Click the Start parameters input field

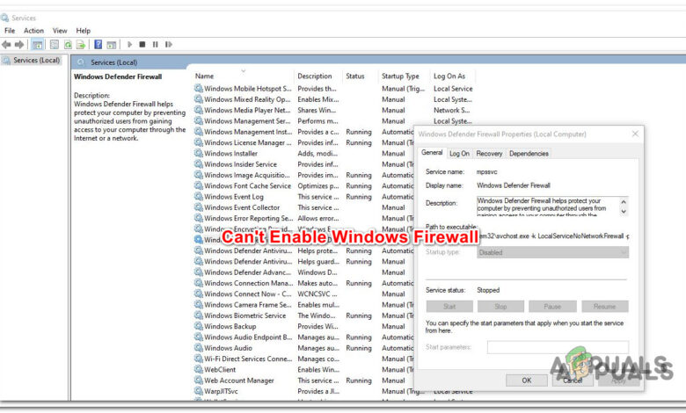coord(558,347)
